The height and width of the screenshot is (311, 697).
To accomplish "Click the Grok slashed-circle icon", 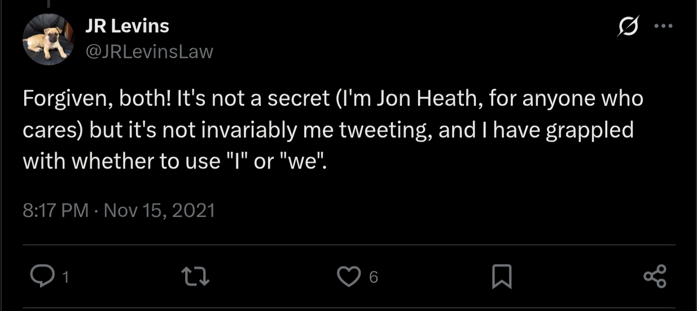I will [x=628, y=27].
